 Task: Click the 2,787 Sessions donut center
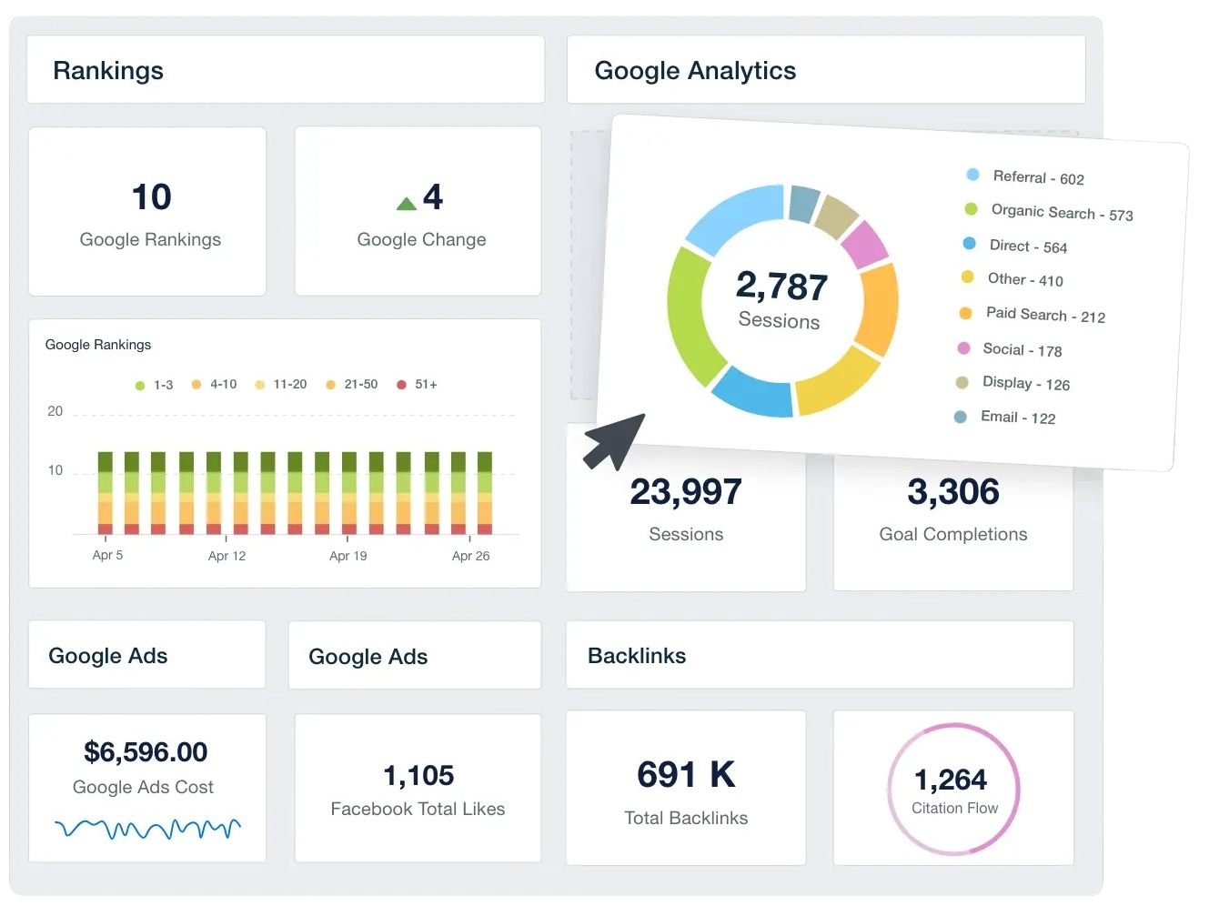click(781, 300)
